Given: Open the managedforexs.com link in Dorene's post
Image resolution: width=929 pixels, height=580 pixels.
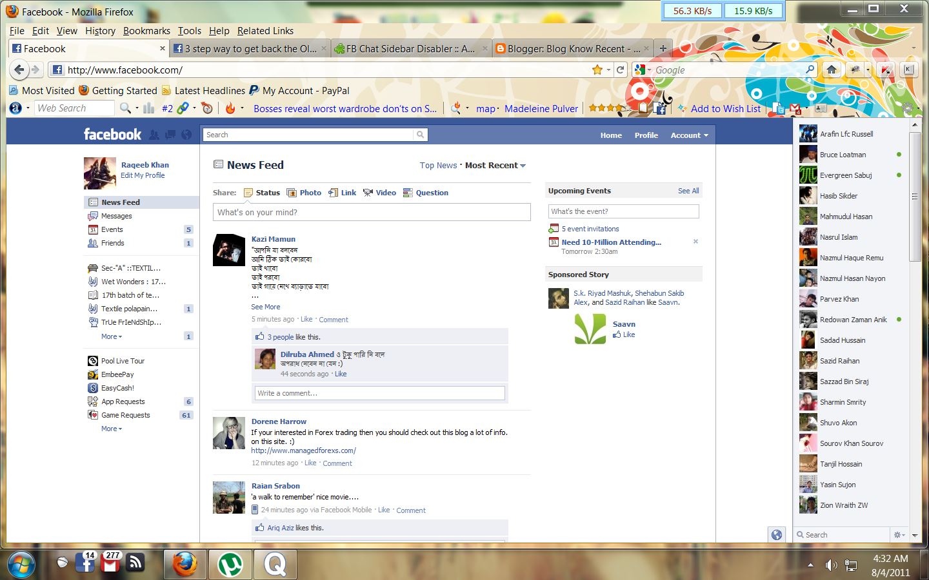Looking at the screenshot, I should tap(303, 450).
